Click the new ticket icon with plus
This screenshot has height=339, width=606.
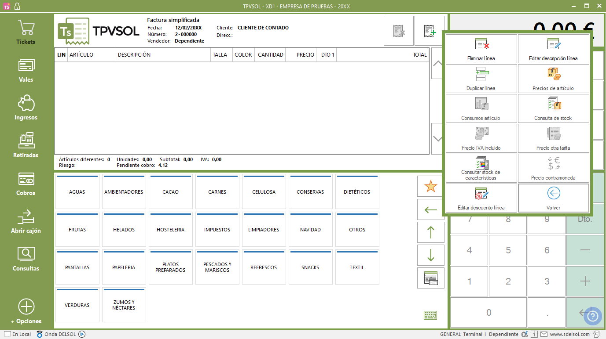tap(429, 31)
